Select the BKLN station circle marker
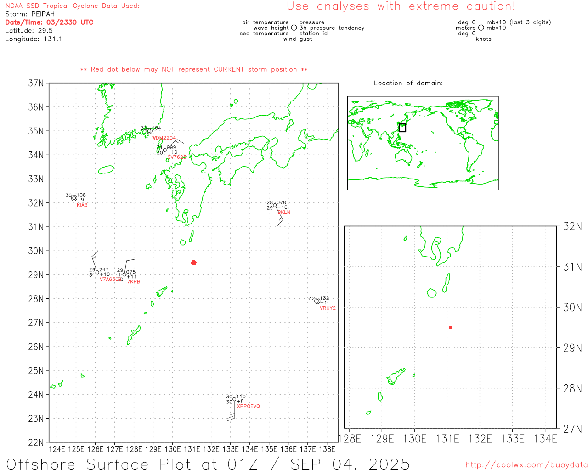 click(275, 206)
